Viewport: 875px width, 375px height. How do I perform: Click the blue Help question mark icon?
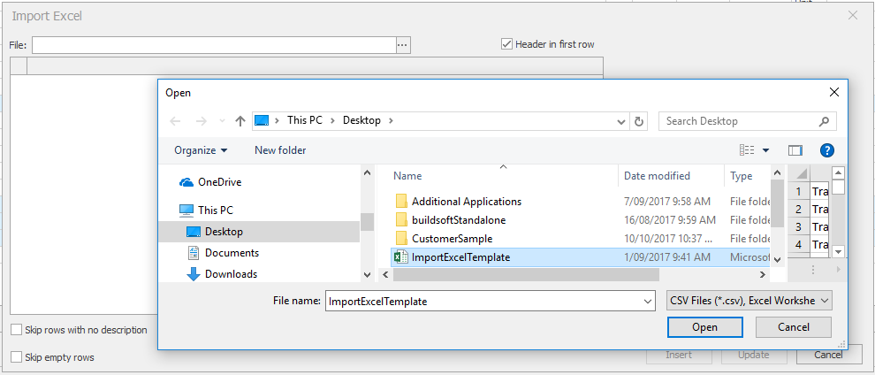(x=827, y=150)
